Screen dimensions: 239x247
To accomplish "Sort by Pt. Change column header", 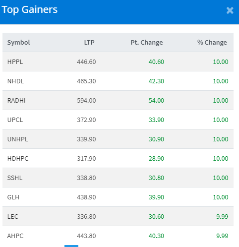I will (147, 43).
